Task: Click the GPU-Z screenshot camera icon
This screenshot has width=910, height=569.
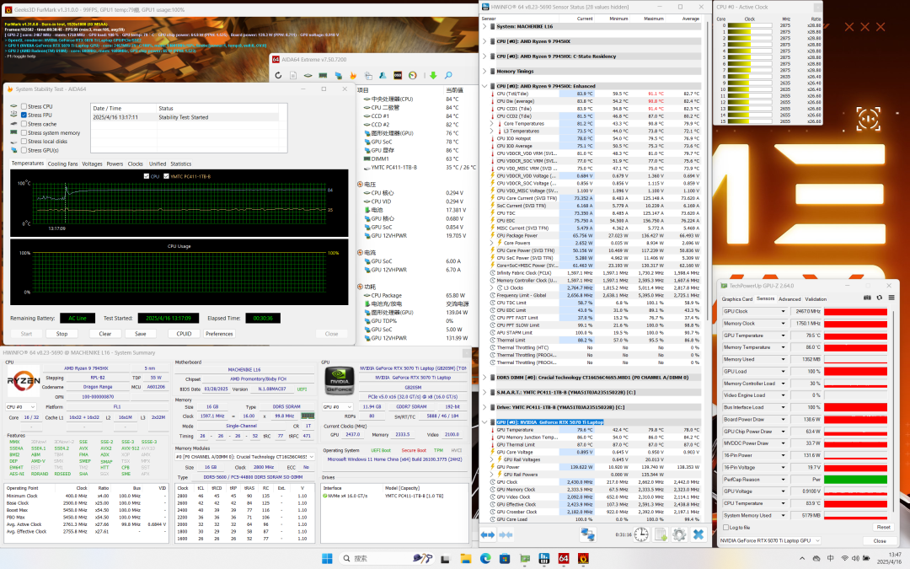Action: coord(867,298)
